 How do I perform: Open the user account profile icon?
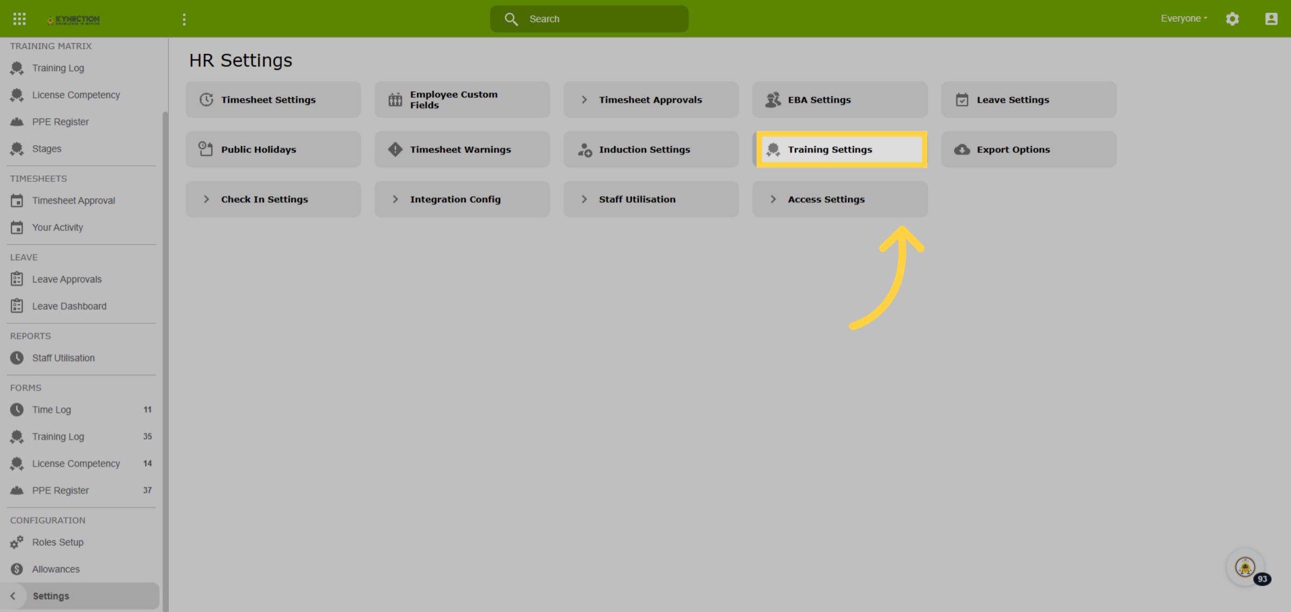point(1271,19)
